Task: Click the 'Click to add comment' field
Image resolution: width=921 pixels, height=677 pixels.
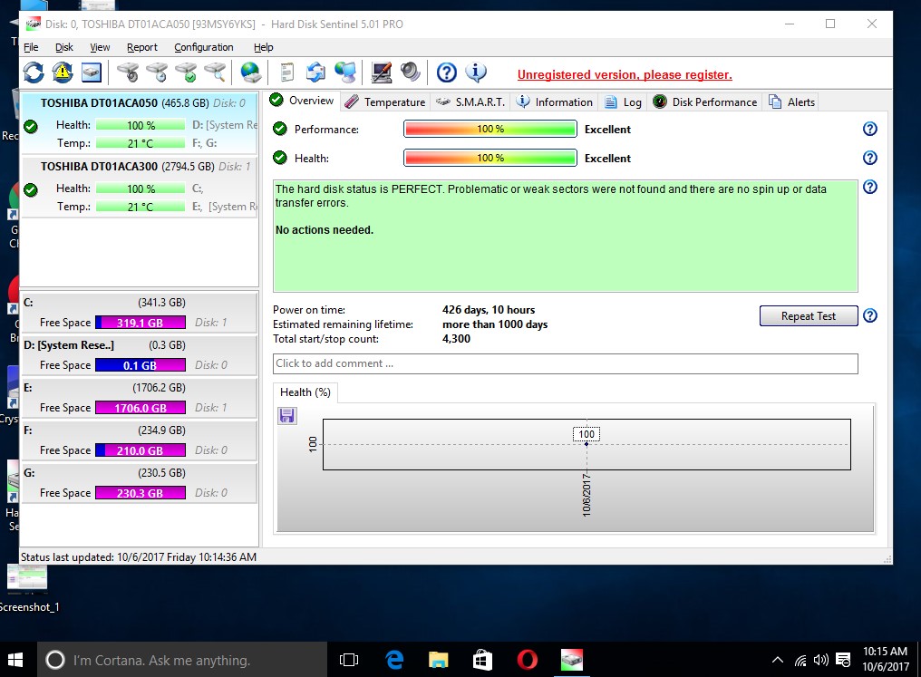Action: pos(565,363)
